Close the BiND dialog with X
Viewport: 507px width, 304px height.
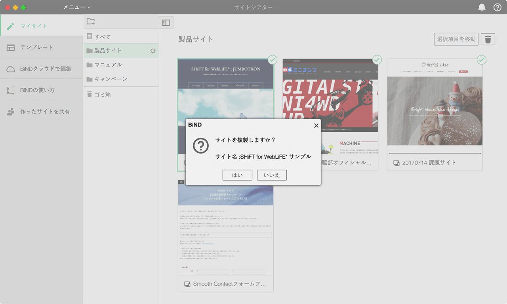click(316, 125)
